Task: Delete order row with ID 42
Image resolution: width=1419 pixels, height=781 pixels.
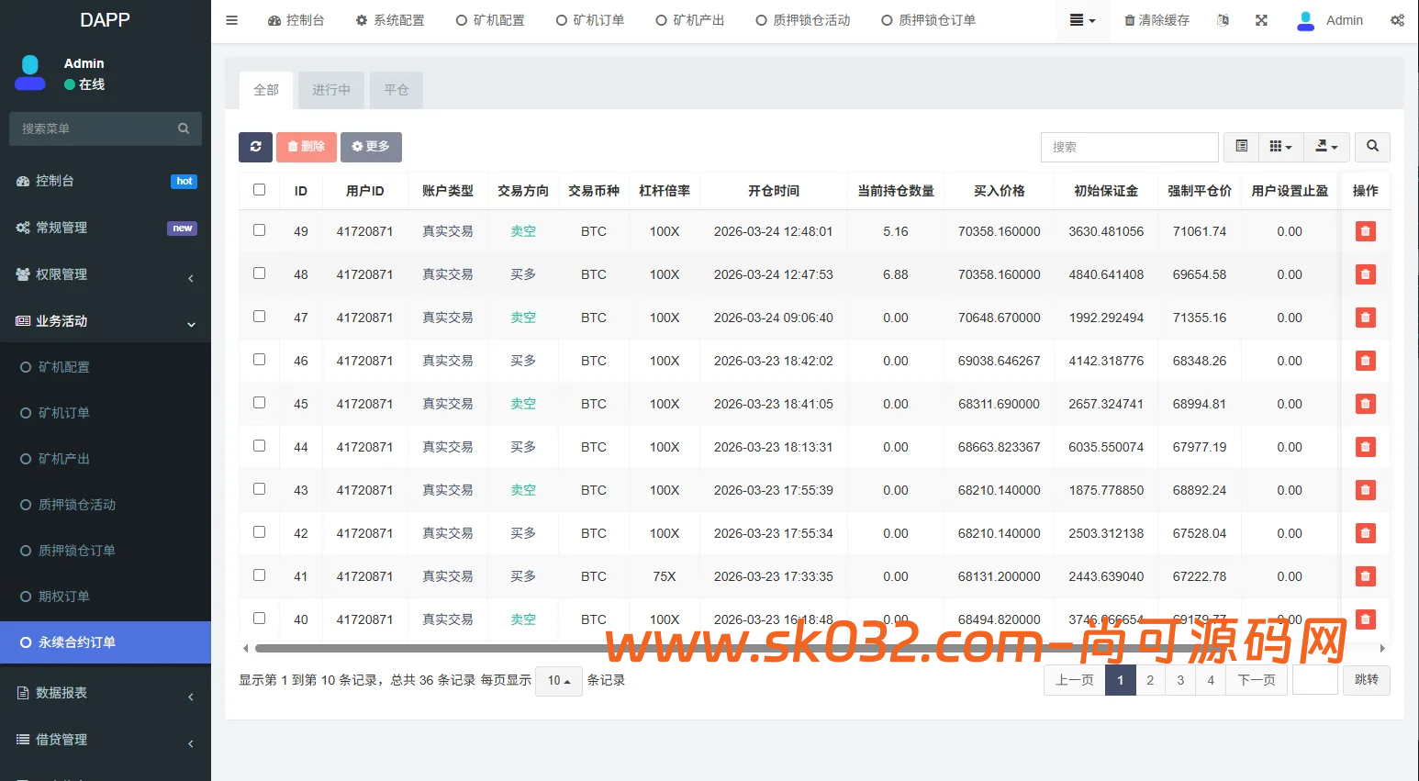Action: coord(1366,533)
